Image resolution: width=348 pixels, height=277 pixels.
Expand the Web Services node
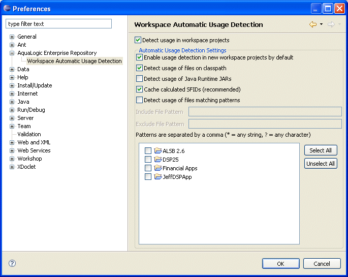pos(12,150)
